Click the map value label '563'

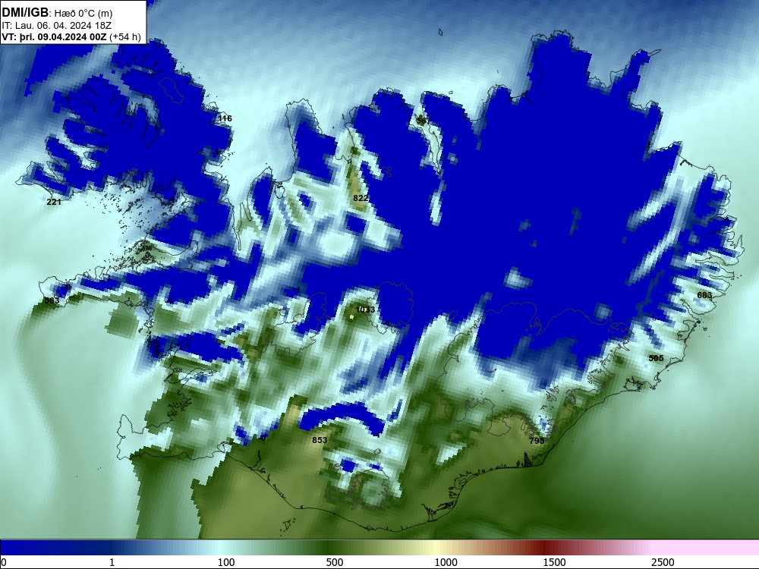tap(52, 300)
